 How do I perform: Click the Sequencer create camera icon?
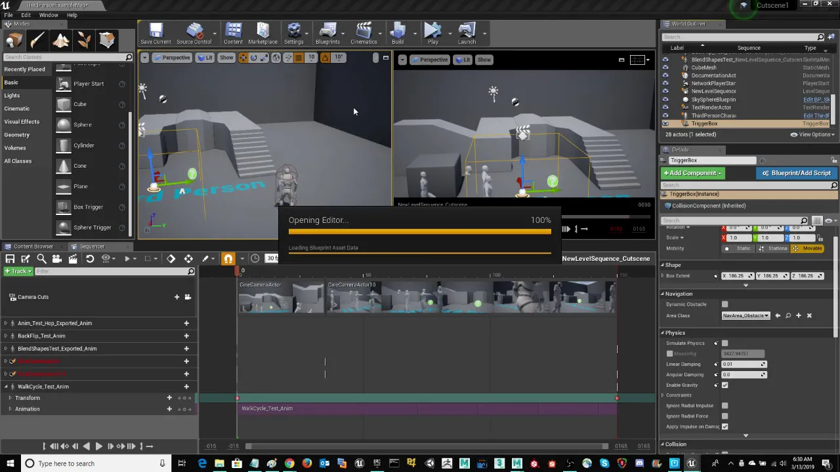pyautogui.click(x=57, y=258)
